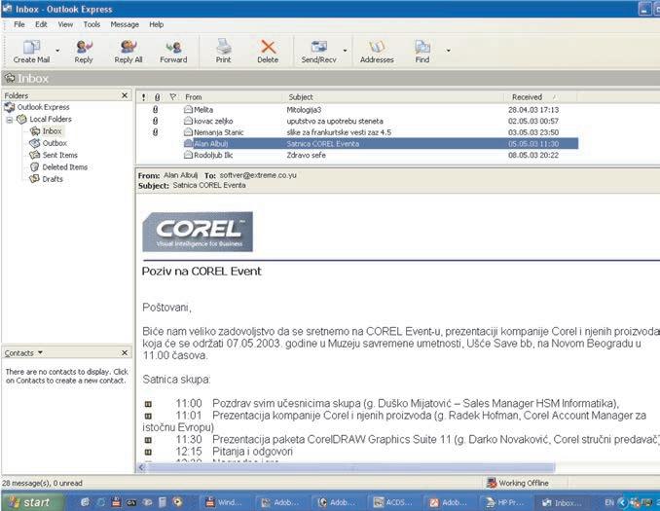The height and width of the screenshot is (511, 660).
Task: Open the Contacts dropdown menu
Action: pyautogui.click(x=23, y=352)
